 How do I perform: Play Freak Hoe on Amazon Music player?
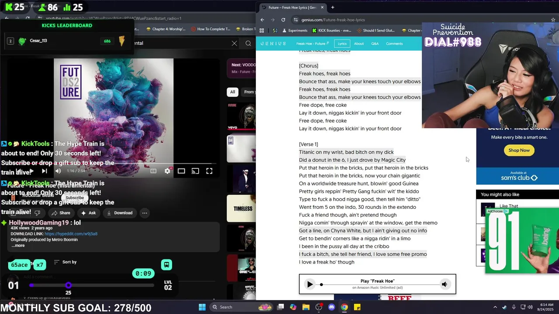click(x=310, y=284)
